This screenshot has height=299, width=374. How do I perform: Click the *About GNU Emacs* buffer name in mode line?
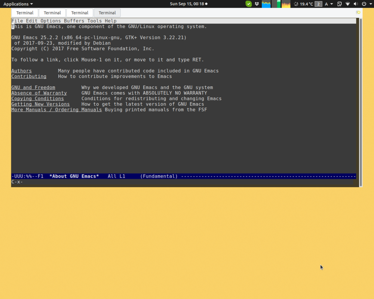pos(74,176)
